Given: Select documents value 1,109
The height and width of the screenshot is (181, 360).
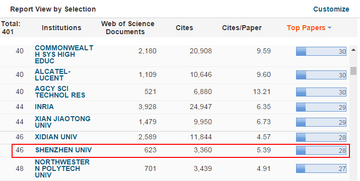Looking at the screenshot, I should [x=148, y=75].
